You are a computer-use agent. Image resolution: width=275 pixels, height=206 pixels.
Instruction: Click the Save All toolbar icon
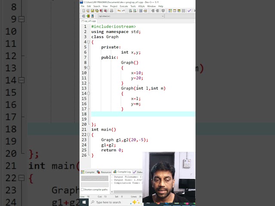(x=97, y=11)
